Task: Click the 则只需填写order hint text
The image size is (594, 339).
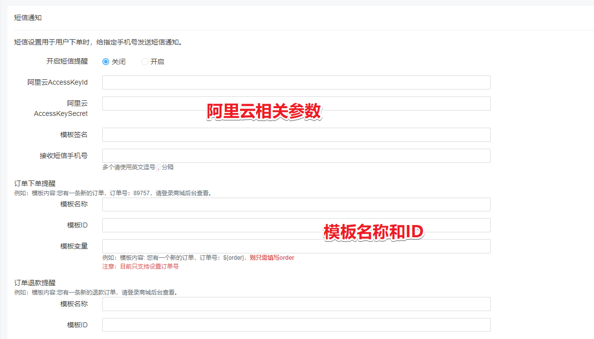Action: (x=272, y=257)
